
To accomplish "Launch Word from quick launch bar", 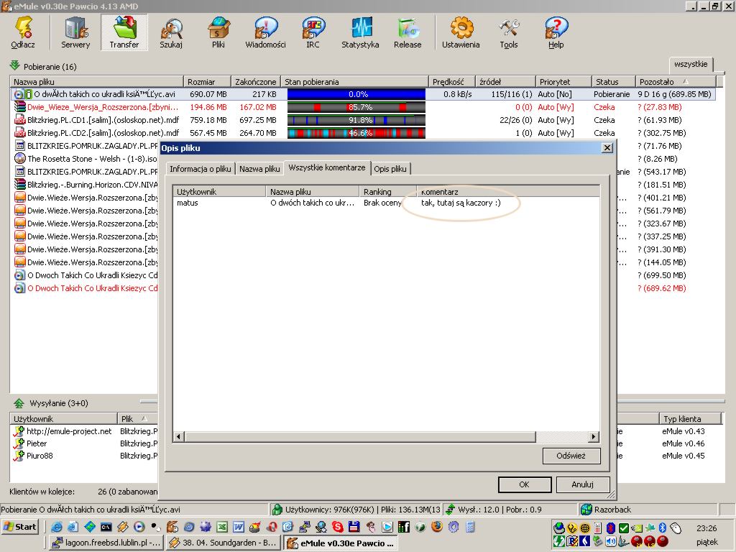I will pyautogui.click(x=239, y=527).
